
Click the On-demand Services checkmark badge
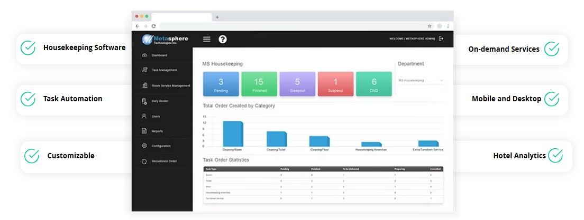point(552,49)
